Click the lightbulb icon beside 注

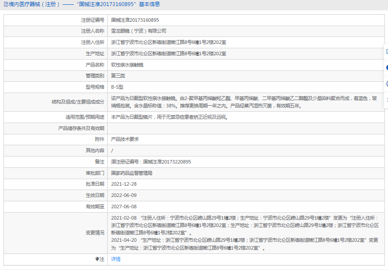click(97, 259)
